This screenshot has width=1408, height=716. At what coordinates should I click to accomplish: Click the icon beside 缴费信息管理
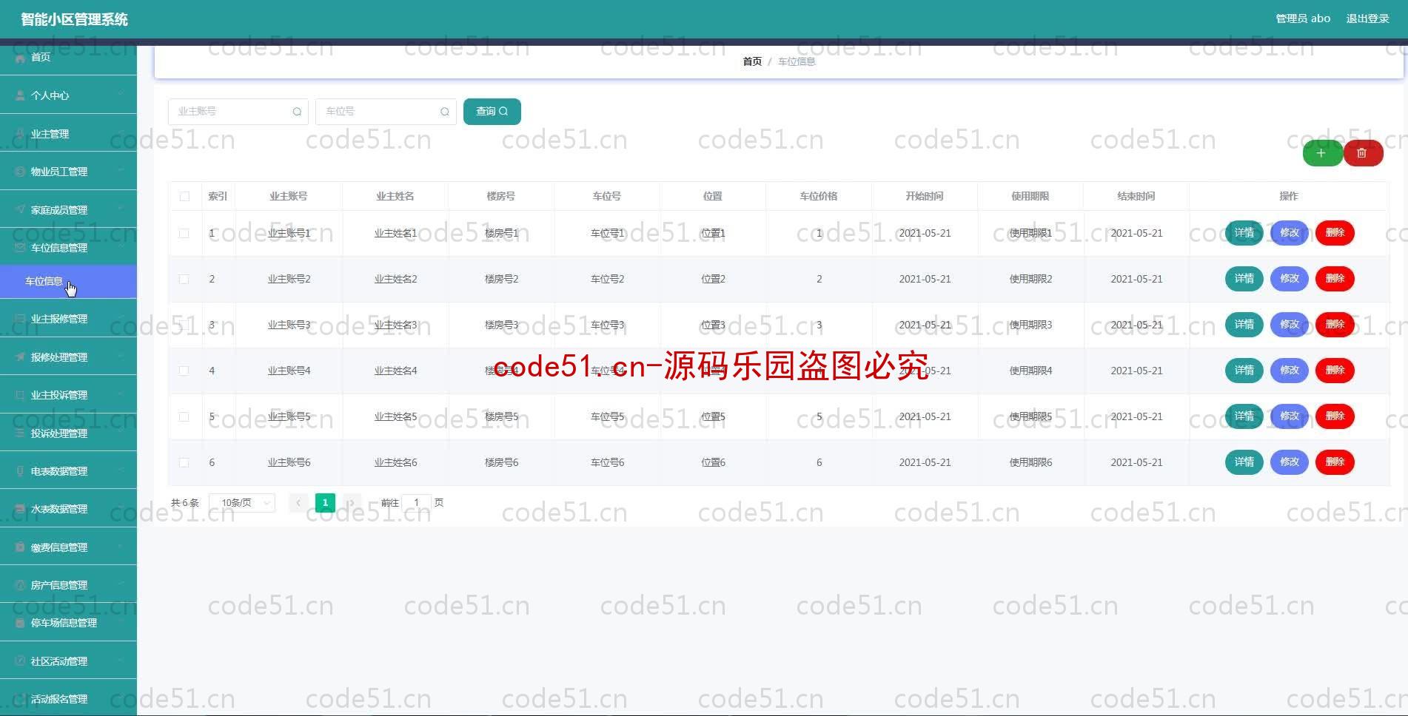point(20,547)
